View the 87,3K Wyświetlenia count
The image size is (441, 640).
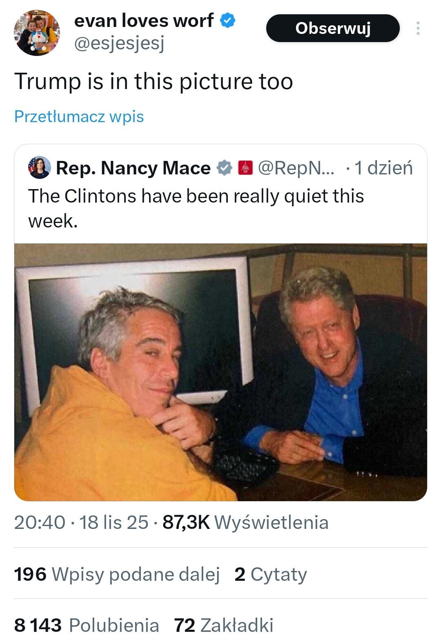[x=245, y=522]
